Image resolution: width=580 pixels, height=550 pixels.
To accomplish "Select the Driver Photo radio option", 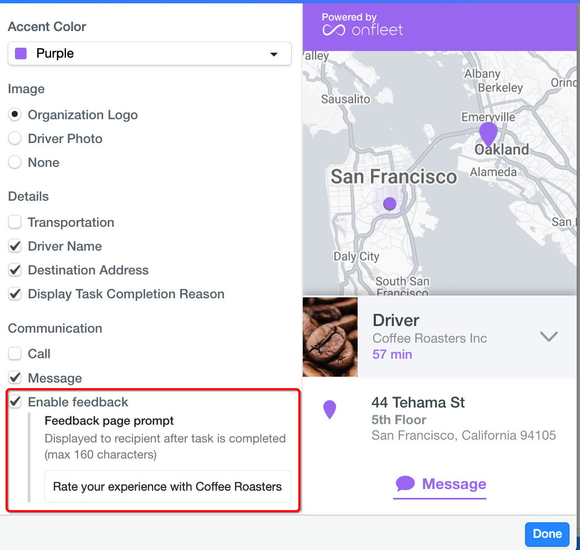I will 15,139.
